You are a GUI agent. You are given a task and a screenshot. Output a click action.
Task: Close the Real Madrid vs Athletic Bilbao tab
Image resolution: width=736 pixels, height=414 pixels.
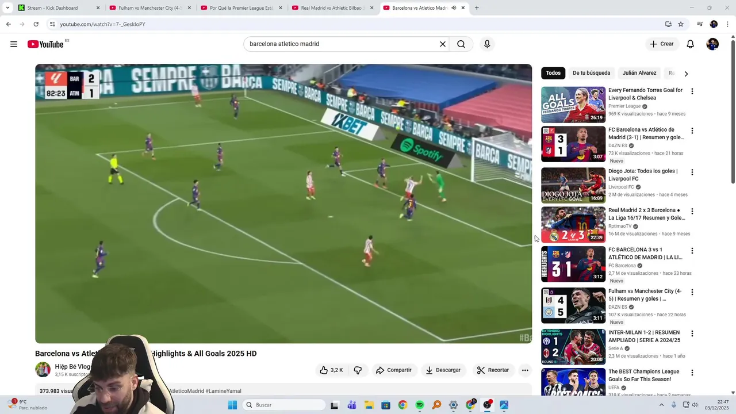tap(371, 8)
